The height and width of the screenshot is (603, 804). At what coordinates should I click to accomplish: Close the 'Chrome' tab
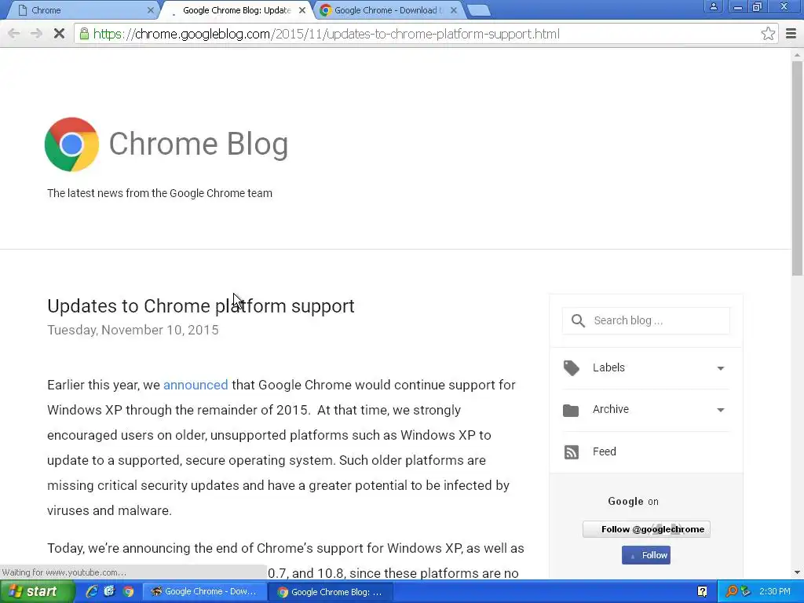tap(150, 10)
